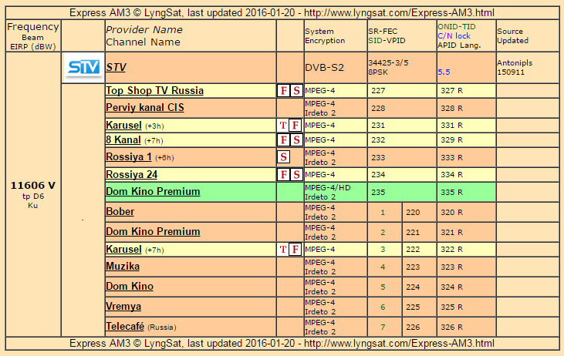Open the Rossiya 24 channel link
Viewport: 564px width, 356px height.
(x=132, y=175)
